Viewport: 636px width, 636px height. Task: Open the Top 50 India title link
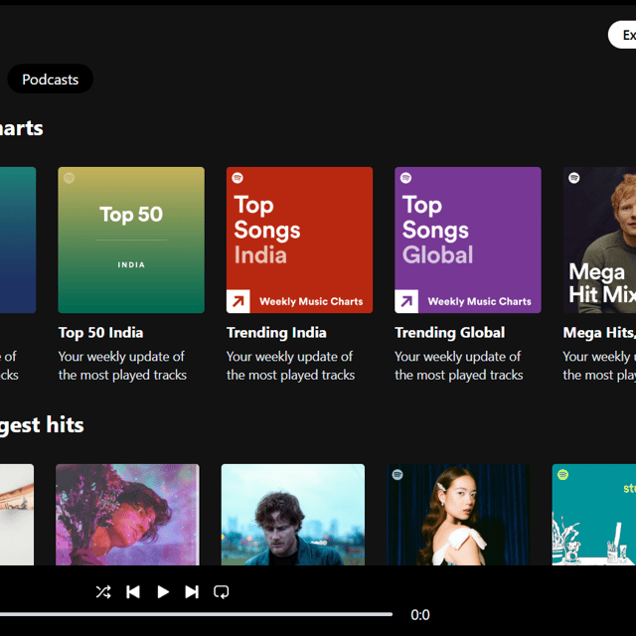[100, 333]
